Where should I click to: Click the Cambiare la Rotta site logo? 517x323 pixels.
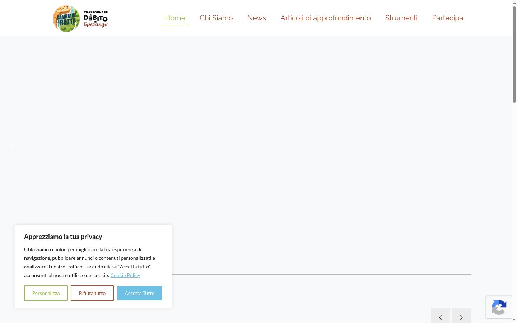(80, 19)
